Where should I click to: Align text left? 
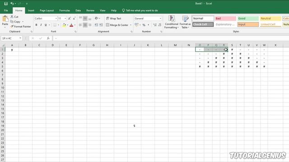[80, 25]
